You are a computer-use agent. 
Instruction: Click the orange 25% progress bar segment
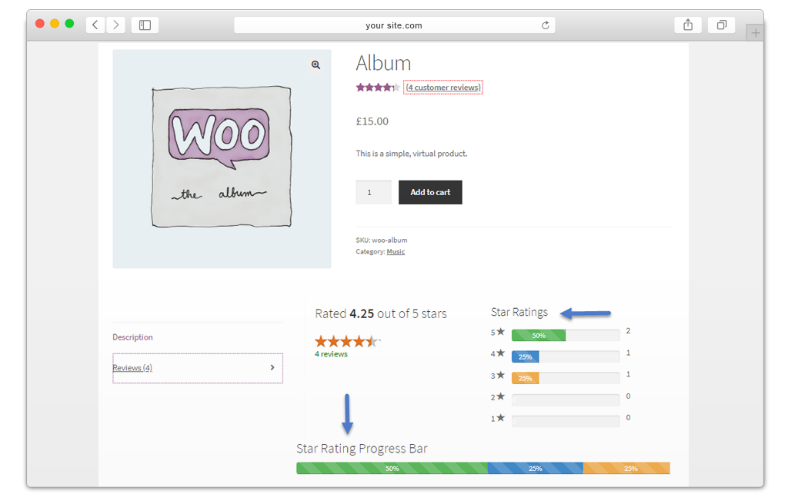[626, 469]
